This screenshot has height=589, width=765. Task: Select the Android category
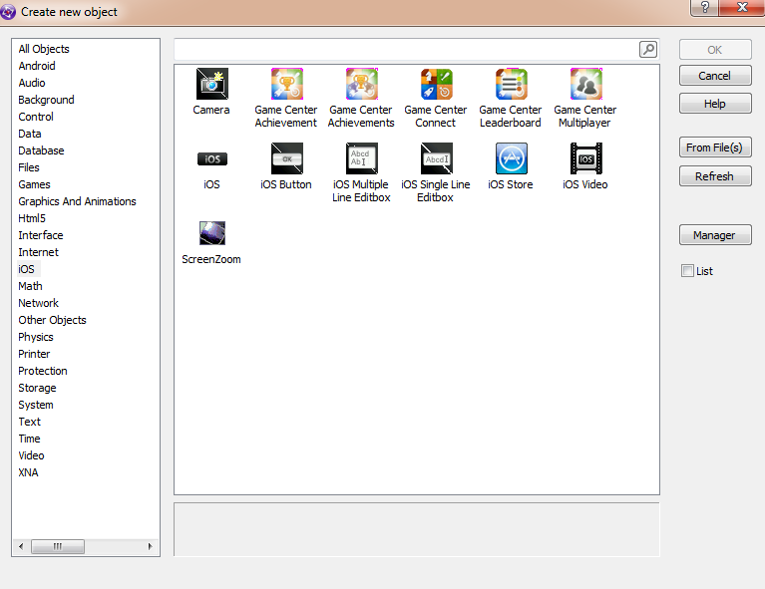tap(37, 66)
